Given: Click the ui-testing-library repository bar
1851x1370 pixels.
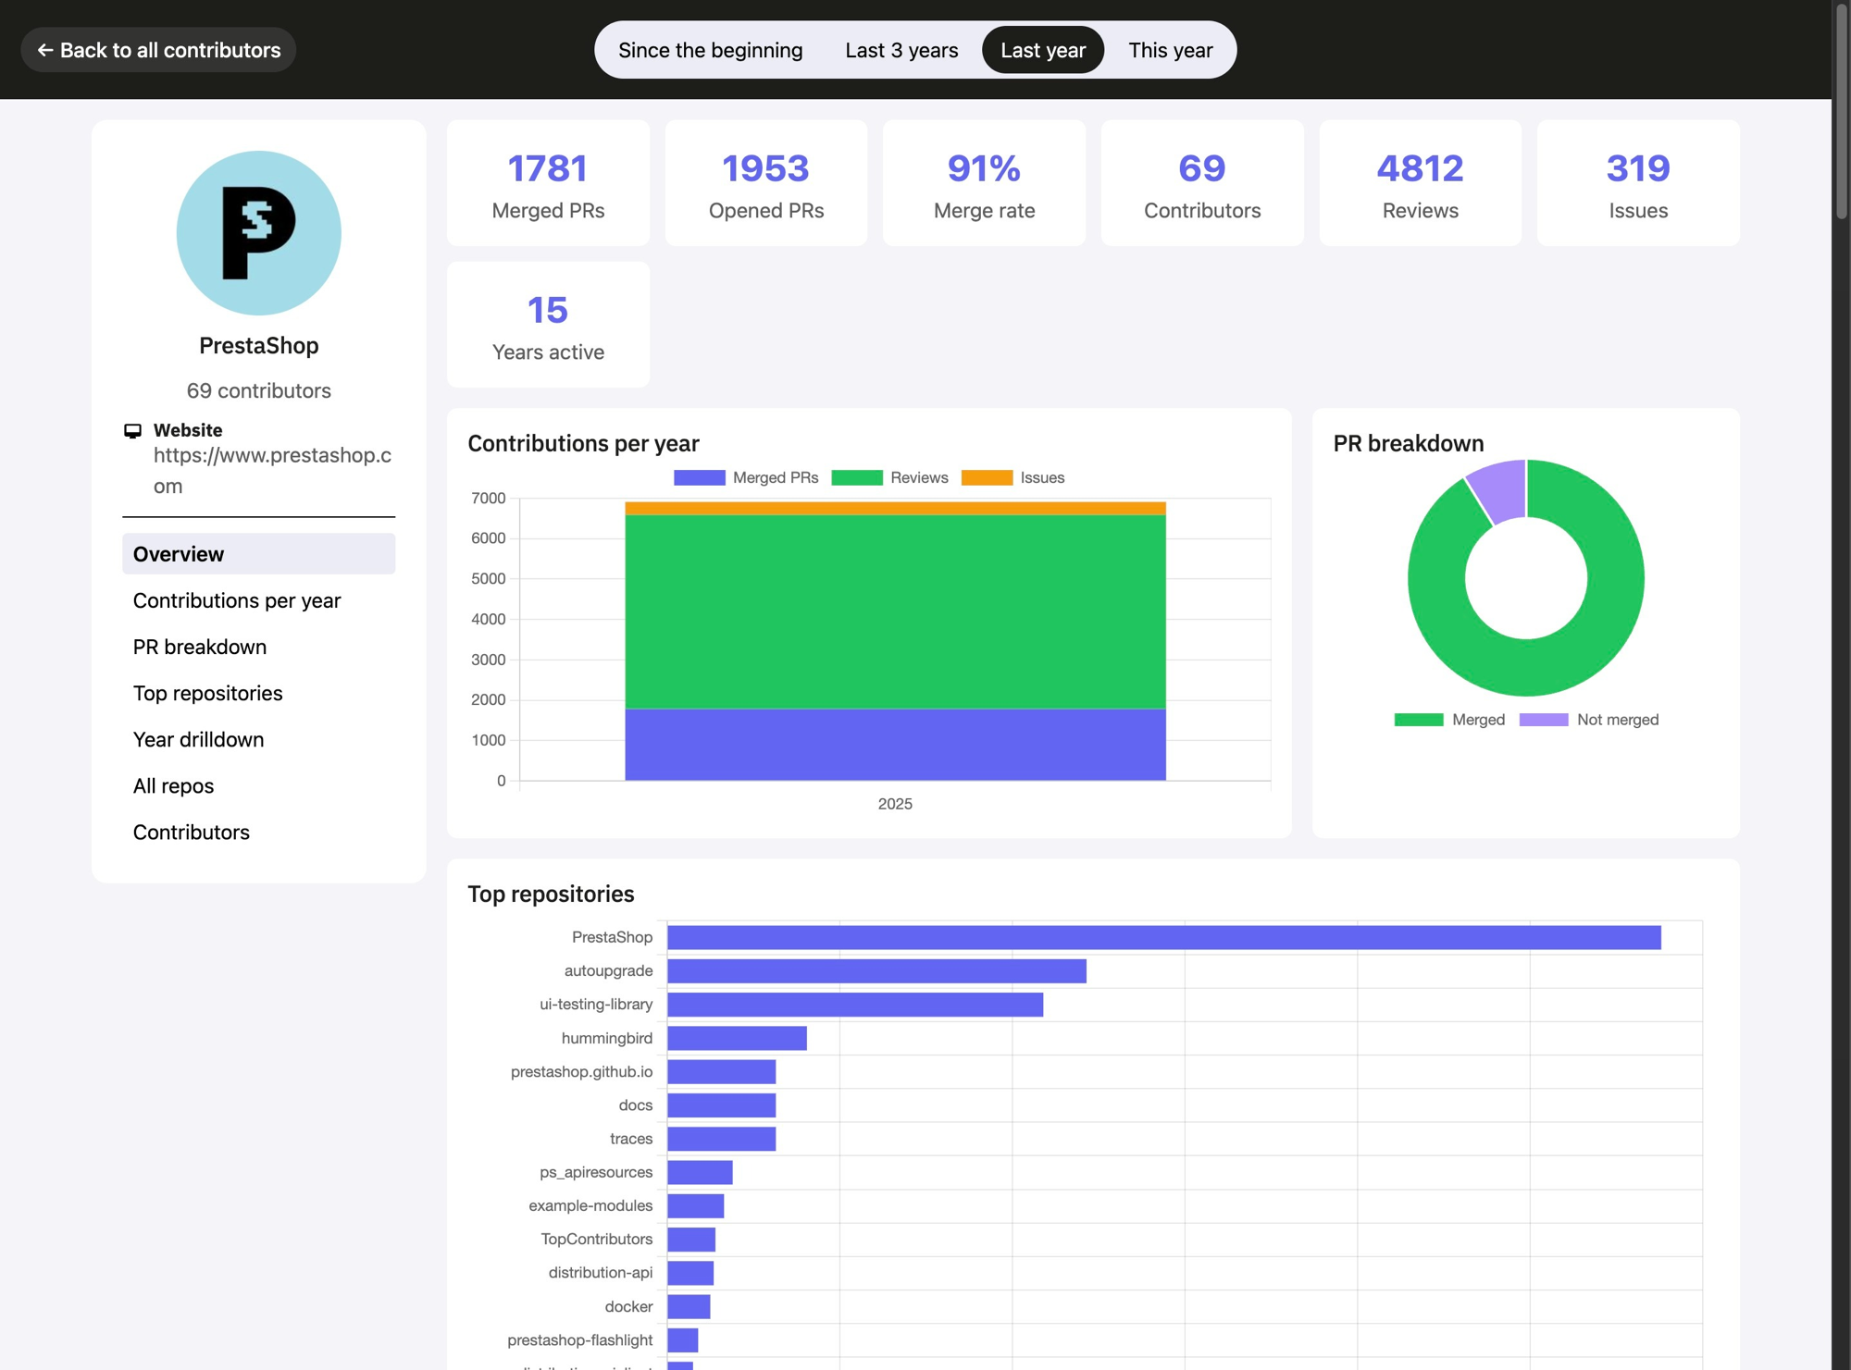Looking at the screenshot, I should [x=855, y=1005].
